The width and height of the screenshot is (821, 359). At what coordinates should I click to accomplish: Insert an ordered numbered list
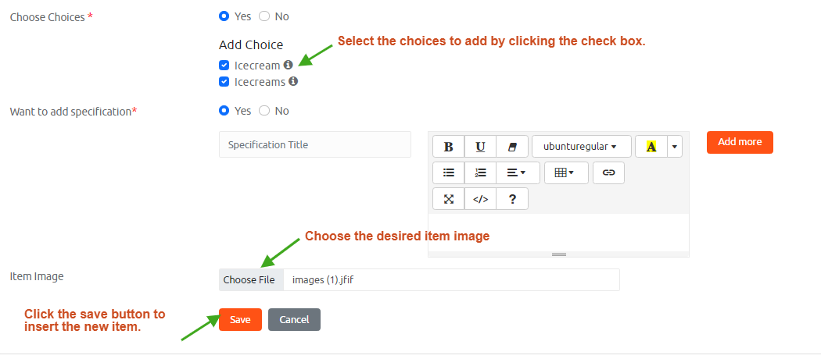[480, 172]
